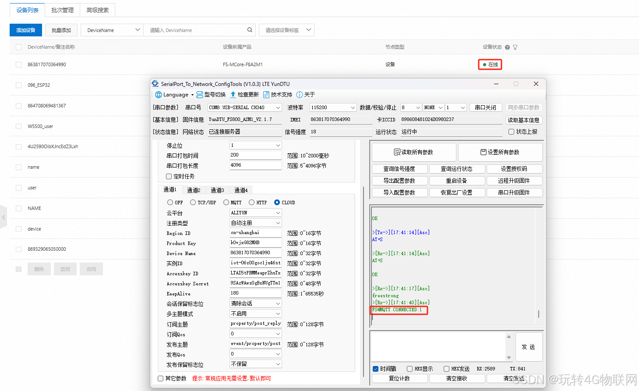Click the send box scrollbar down arrow

509,358
